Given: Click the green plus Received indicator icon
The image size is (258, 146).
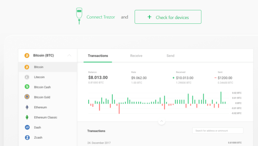Looking at the screenshot, I should coord(173,78).
